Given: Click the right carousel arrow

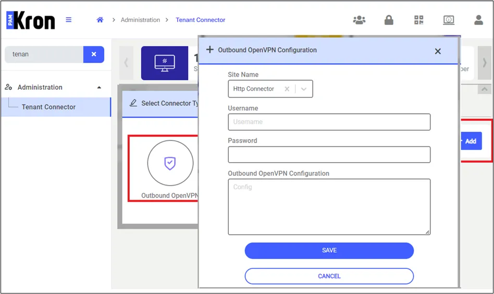Looking at the screenshot, I should pyautogui.click(x=484, y=63).
